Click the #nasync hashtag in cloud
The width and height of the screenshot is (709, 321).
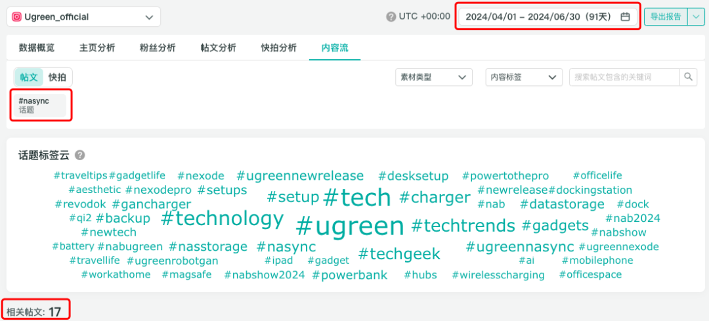pos(286,247)
